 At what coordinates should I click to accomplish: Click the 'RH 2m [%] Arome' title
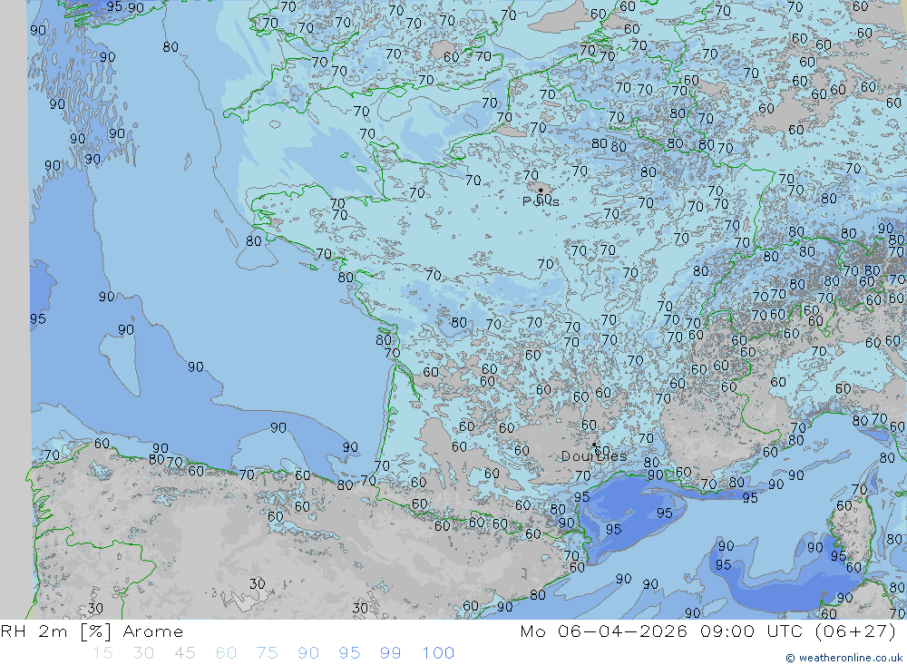click(92, 631)
